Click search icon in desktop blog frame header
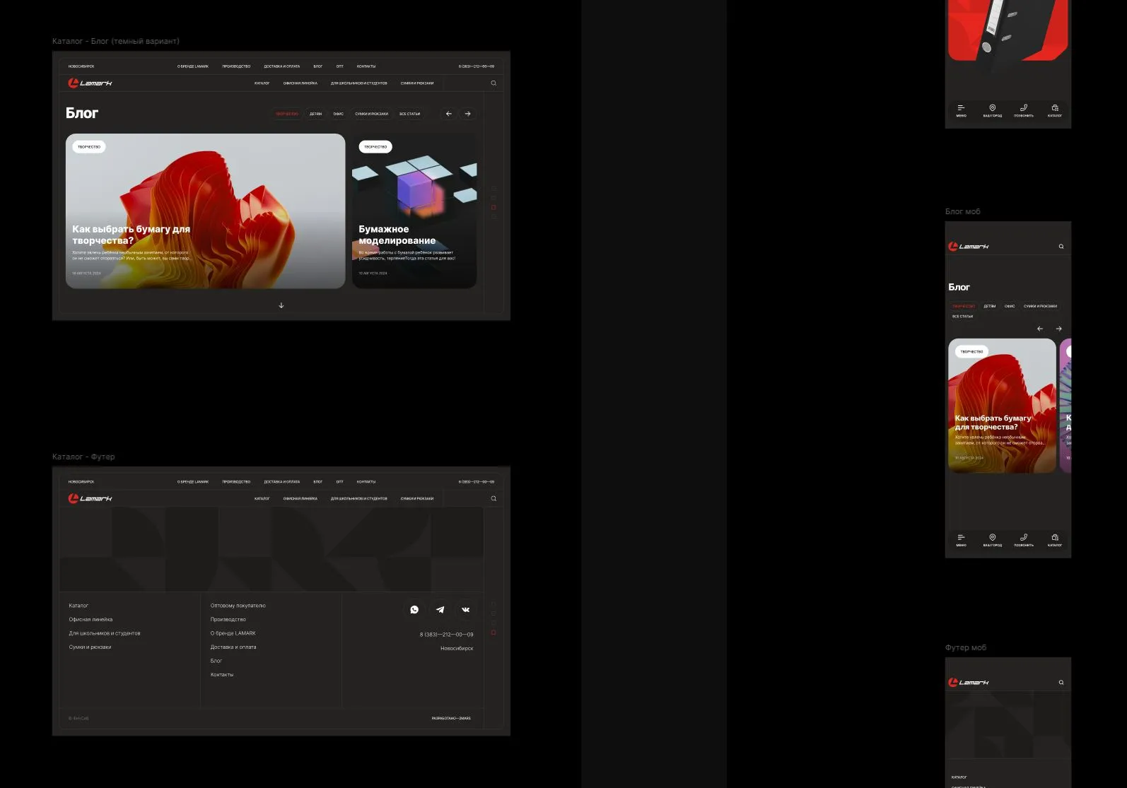The image size is (1127, 788). pos(494,83)
